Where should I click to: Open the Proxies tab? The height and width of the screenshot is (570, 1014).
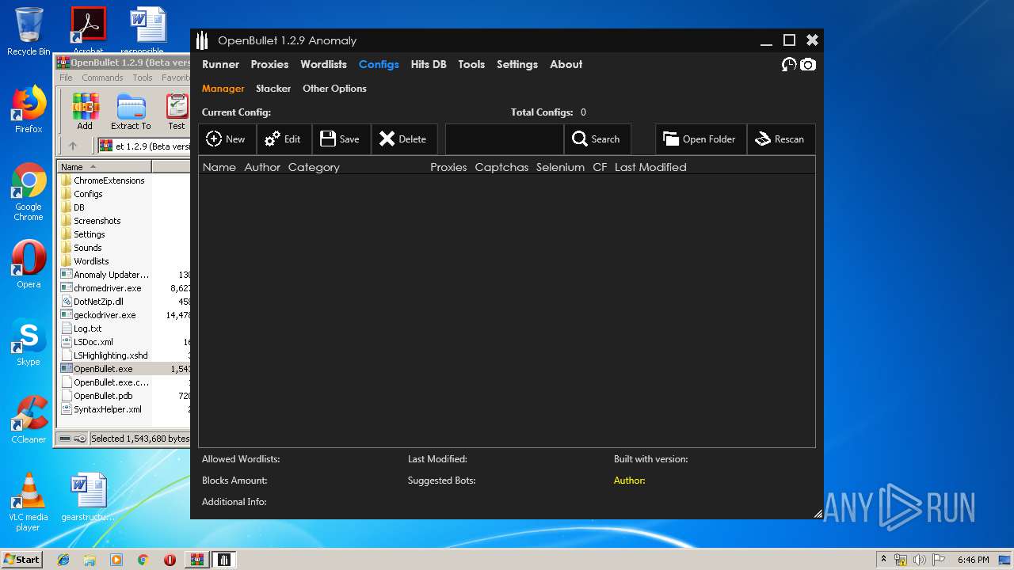pyautogui.click(x=269, y=64)
